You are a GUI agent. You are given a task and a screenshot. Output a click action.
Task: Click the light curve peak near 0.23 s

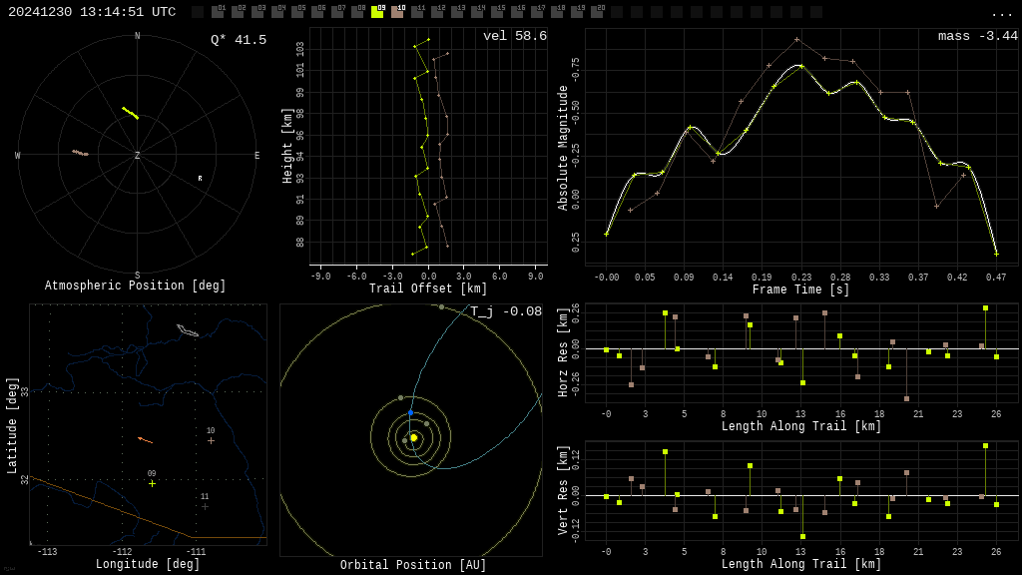point(801,66)
